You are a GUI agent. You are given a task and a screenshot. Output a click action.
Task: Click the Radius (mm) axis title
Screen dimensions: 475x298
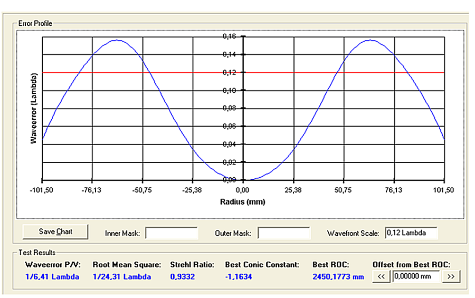pos(243,201)
